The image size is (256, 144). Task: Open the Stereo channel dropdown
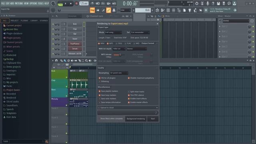pyautogui.click(x=137, y=49)
